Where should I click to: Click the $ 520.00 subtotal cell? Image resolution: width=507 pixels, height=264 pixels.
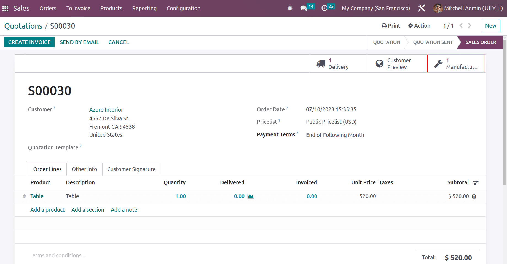click(458, 196)
